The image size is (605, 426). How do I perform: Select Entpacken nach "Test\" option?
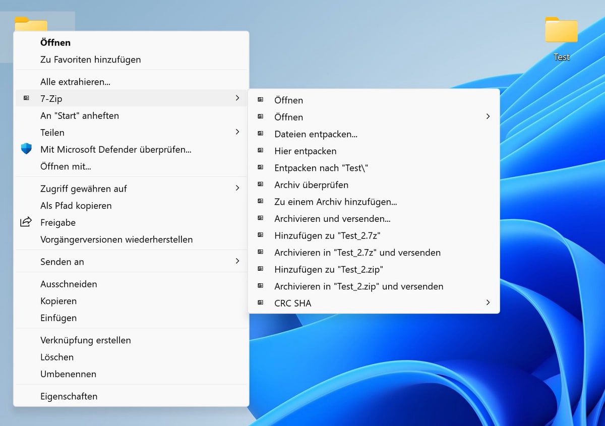[x=321, y=168]
